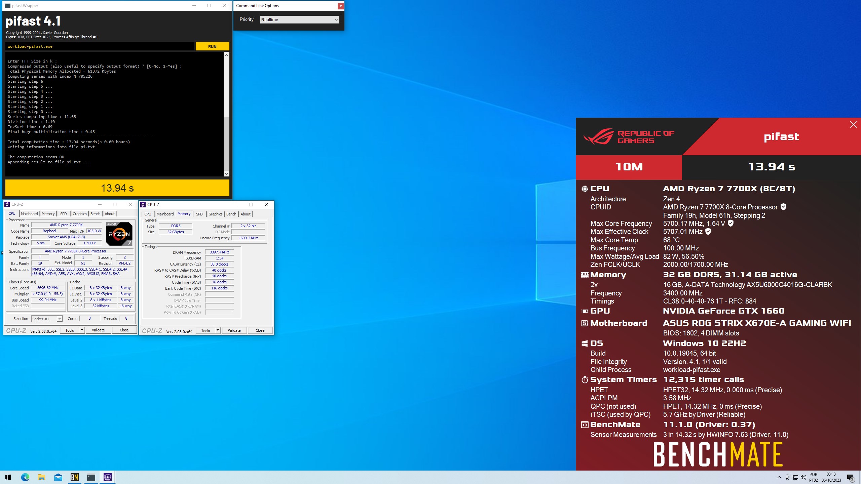Click the CPUID verified shield icon
This screenshot has height=484, width=861.
pos(783,207)
